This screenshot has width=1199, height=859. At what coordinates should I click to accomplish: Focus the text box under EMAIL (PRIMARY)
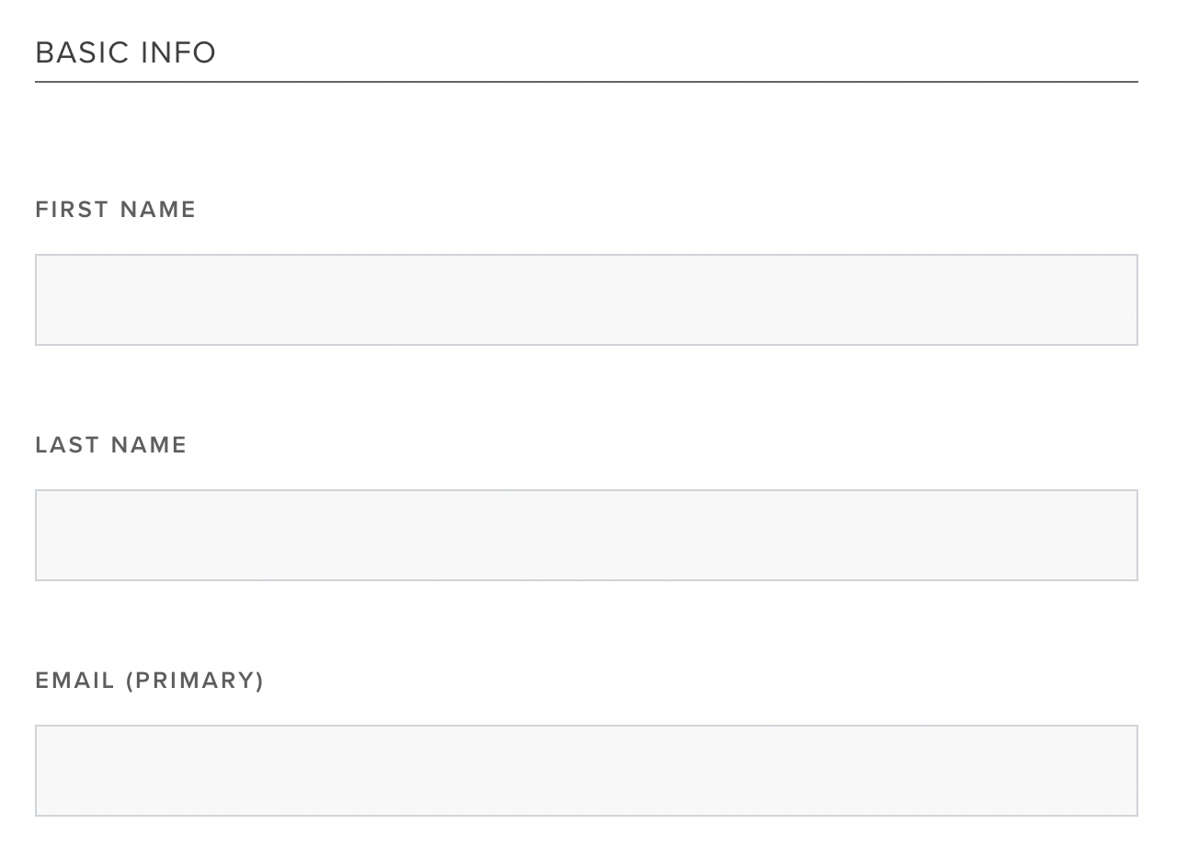tap(587, 771)
